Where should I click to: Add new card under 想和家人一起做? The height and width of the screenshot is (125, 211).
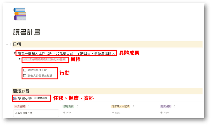click(116, 113)
